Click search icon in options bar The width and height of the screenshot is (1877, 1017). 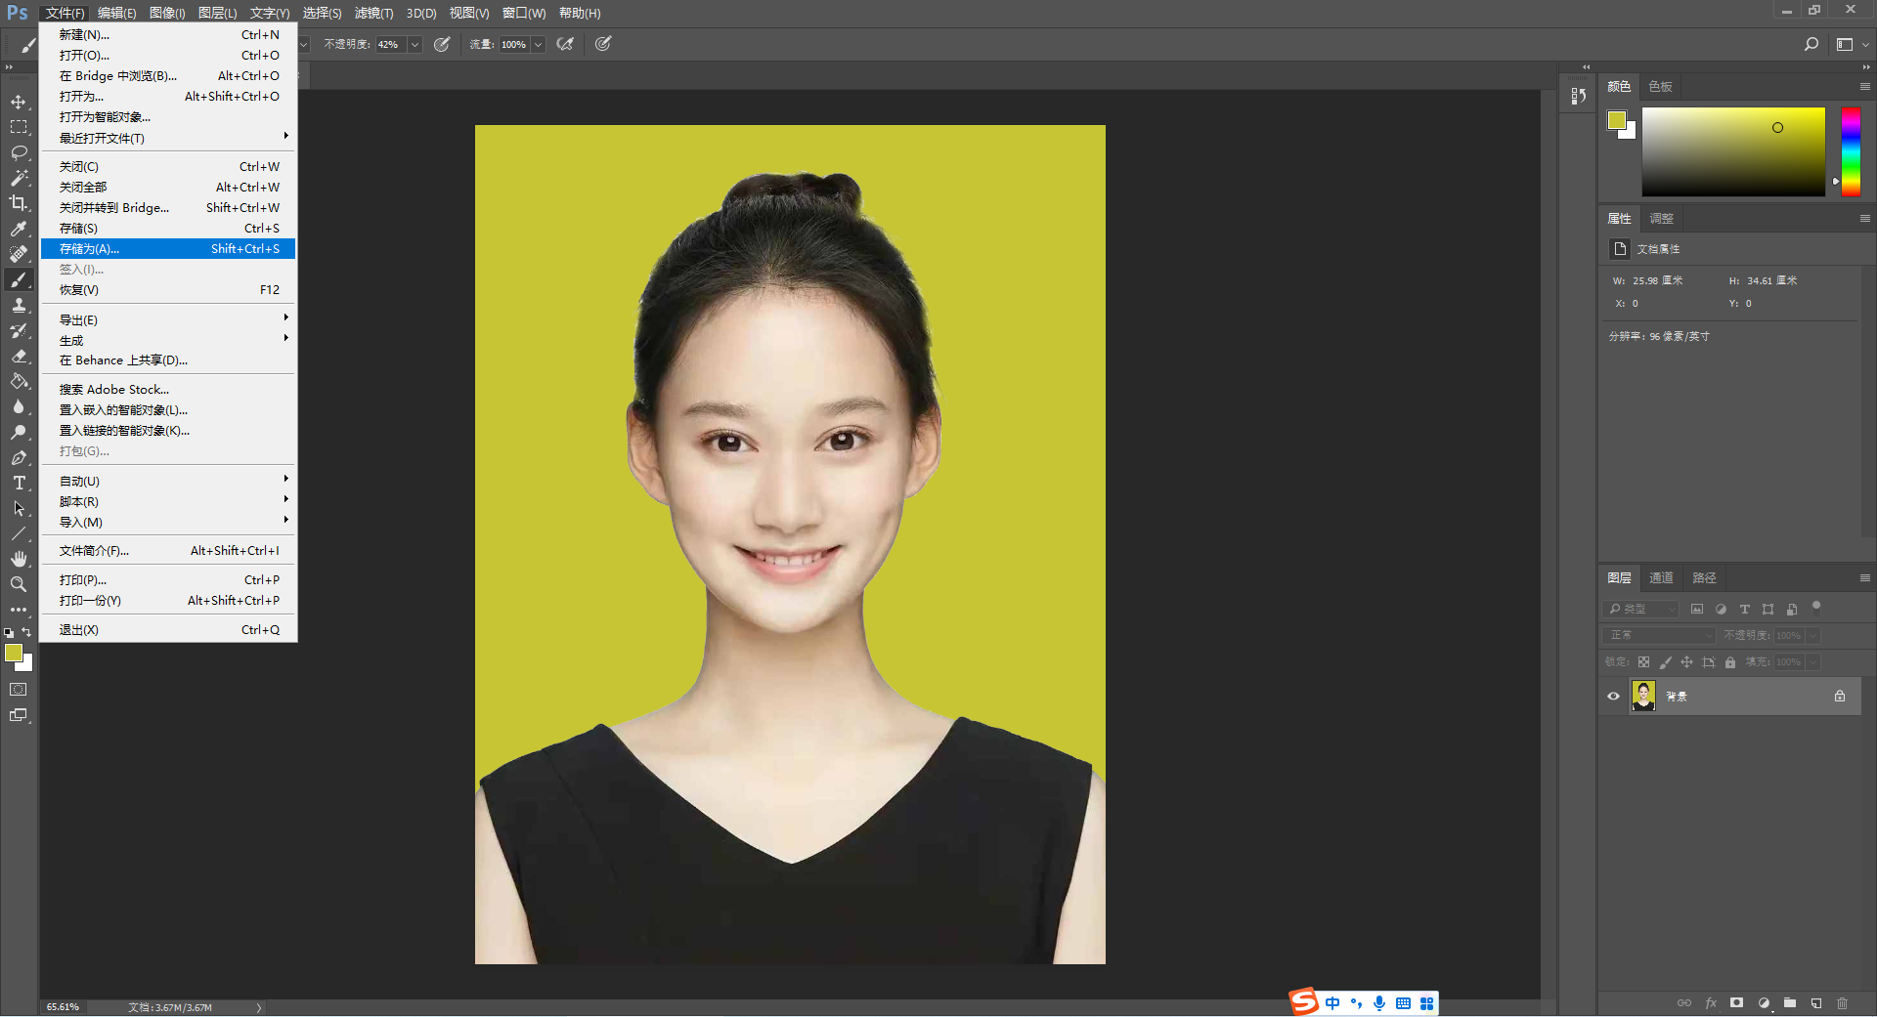1812,44
